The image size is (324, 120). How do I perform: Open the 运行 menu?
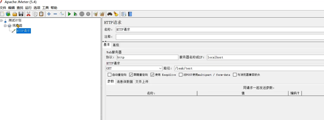pyautogui.click(x=28, y=8)
